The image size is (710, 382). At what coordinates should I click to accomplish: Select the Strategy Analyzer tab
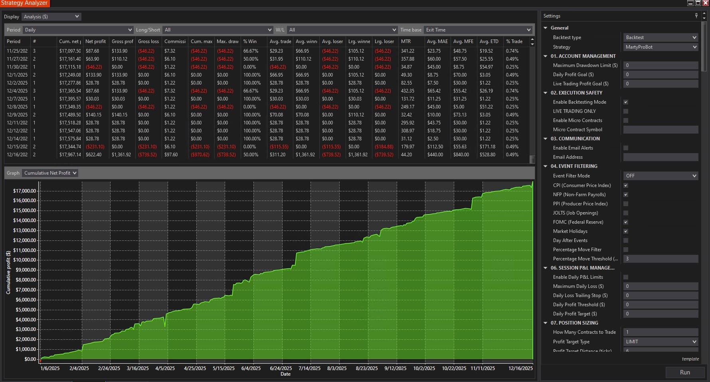click(x=25, y=3)
